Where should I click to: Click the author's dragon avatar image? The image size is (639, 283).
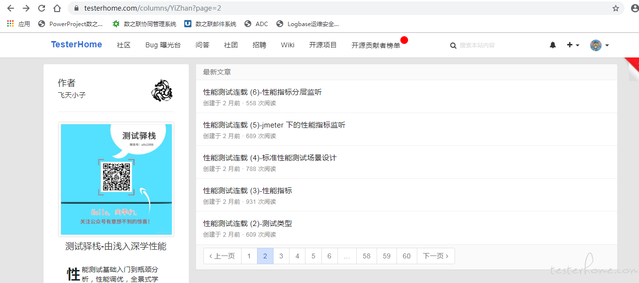(162, 90)
